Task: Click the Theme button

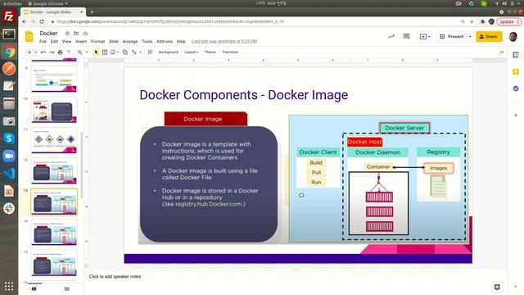Action: click(x=210, y=52)
